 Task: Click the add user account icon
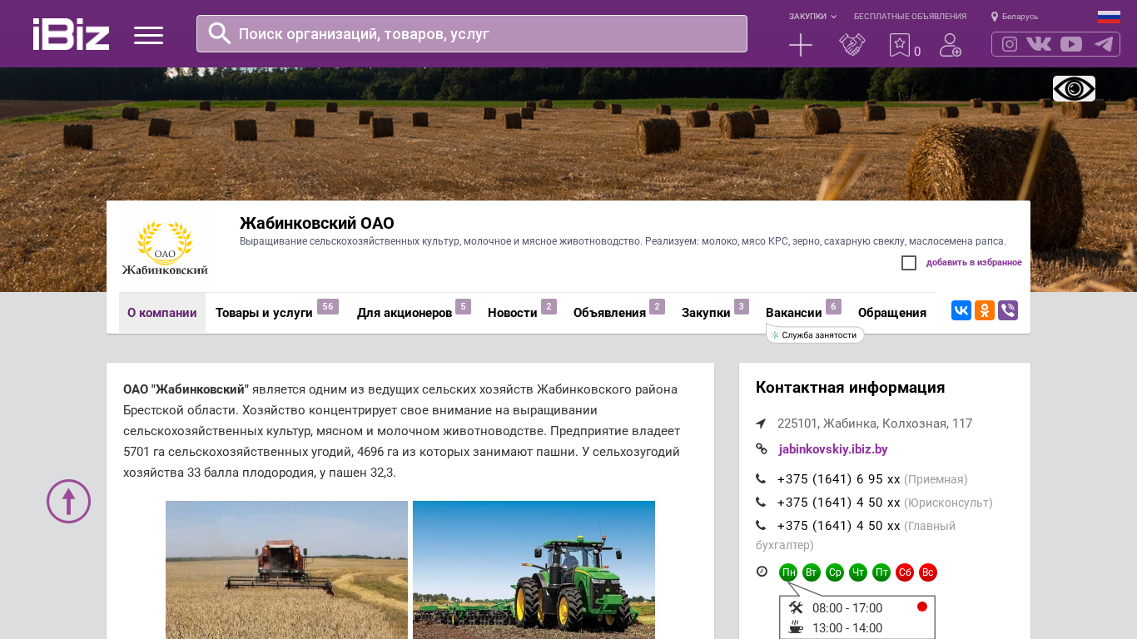pyautogui.click(x=951, y=45)
